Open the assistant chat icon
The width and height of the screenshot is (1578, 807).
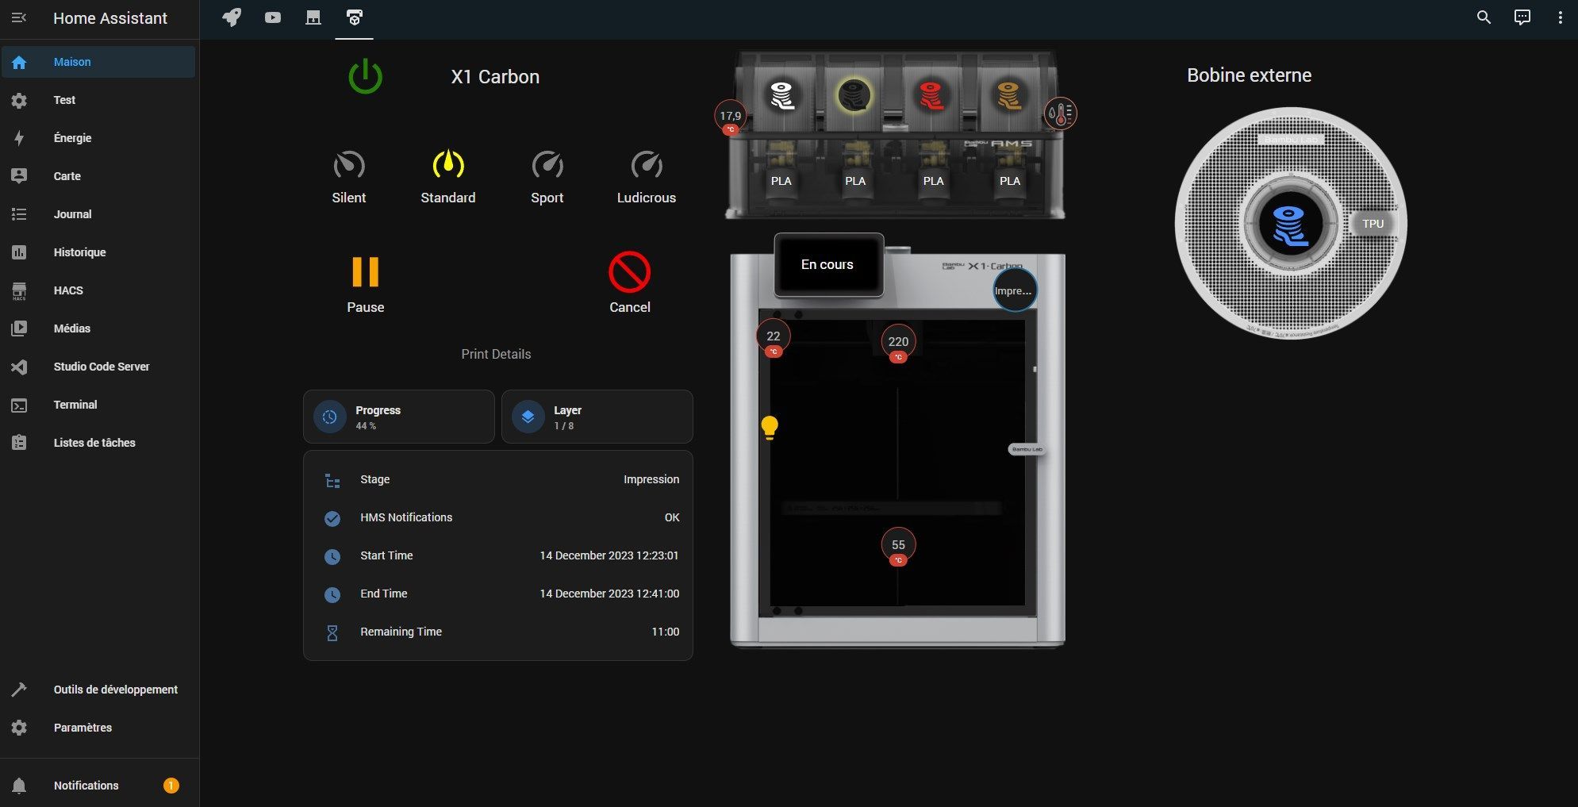pos(1522,17)
